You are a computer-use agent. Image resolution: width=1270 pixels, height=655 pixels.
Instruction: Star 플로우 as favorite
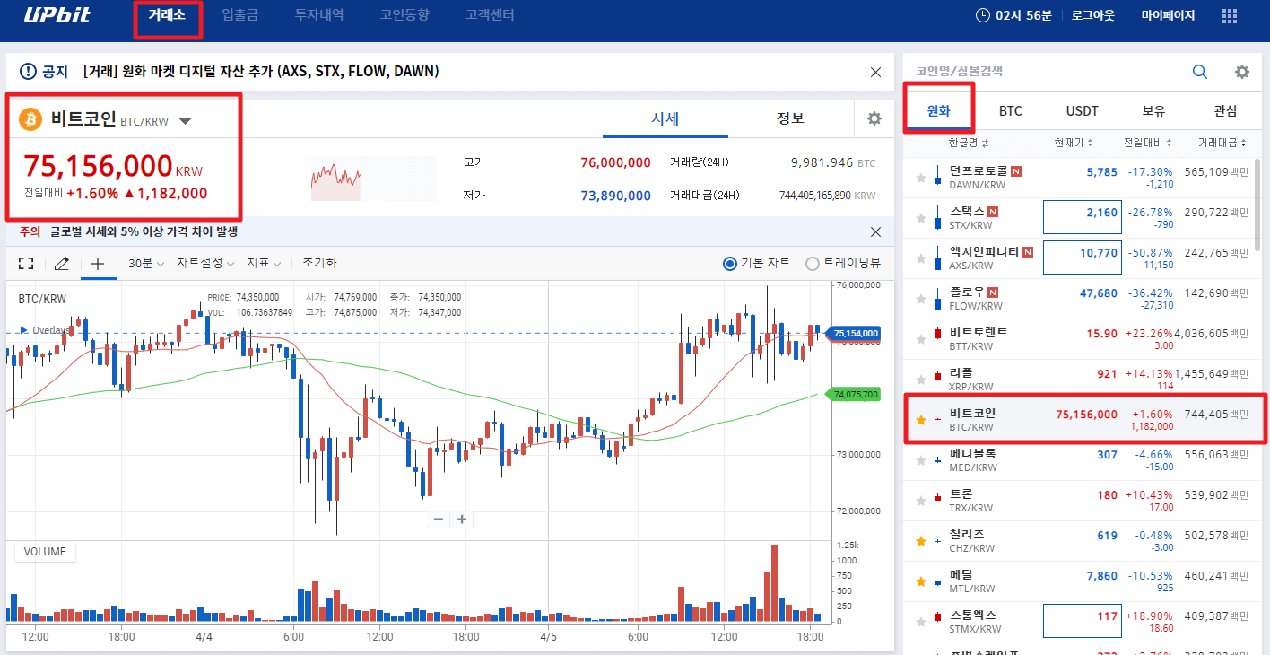click(920, 299)
